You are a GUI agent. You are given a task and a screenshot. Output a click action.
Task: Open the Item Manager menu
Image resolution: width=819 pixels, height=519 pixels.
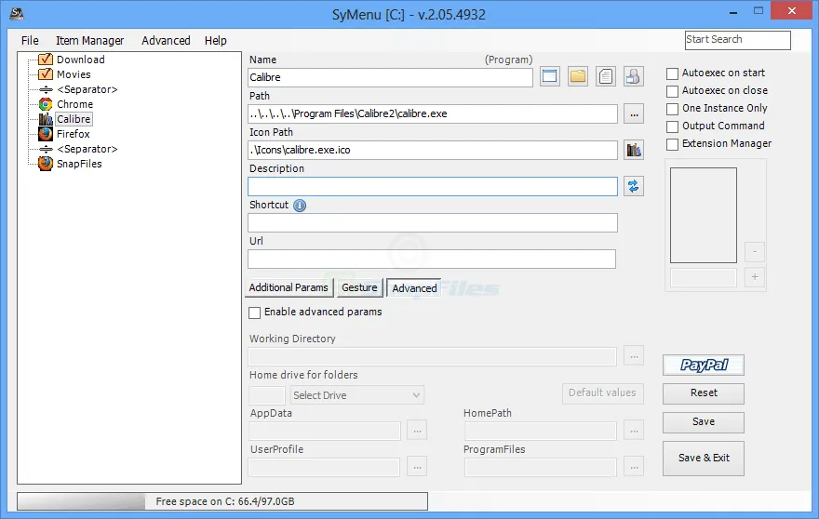point(90,41)
